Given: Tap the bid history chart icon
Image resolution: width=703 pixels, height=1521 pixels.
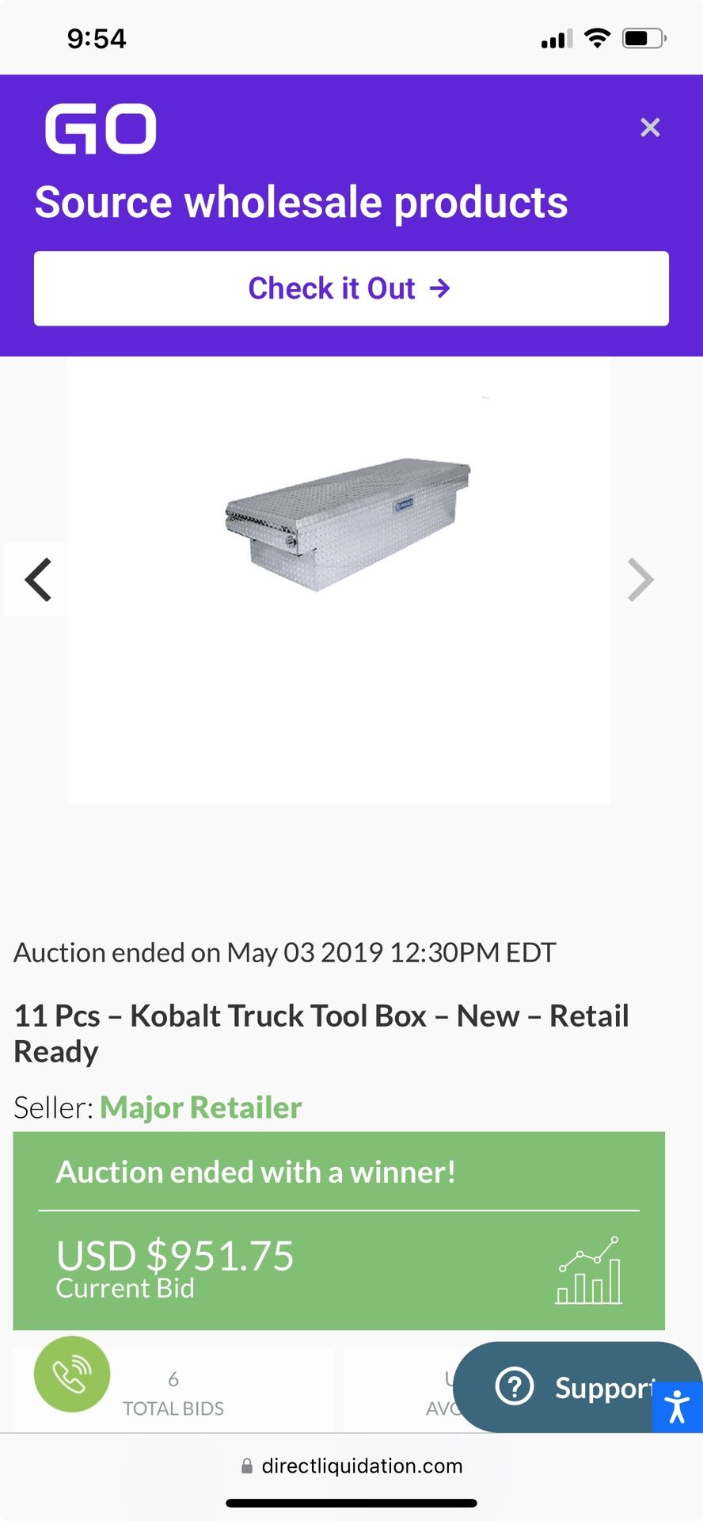Looking at the screenshot, I should tap(589, 1271).
